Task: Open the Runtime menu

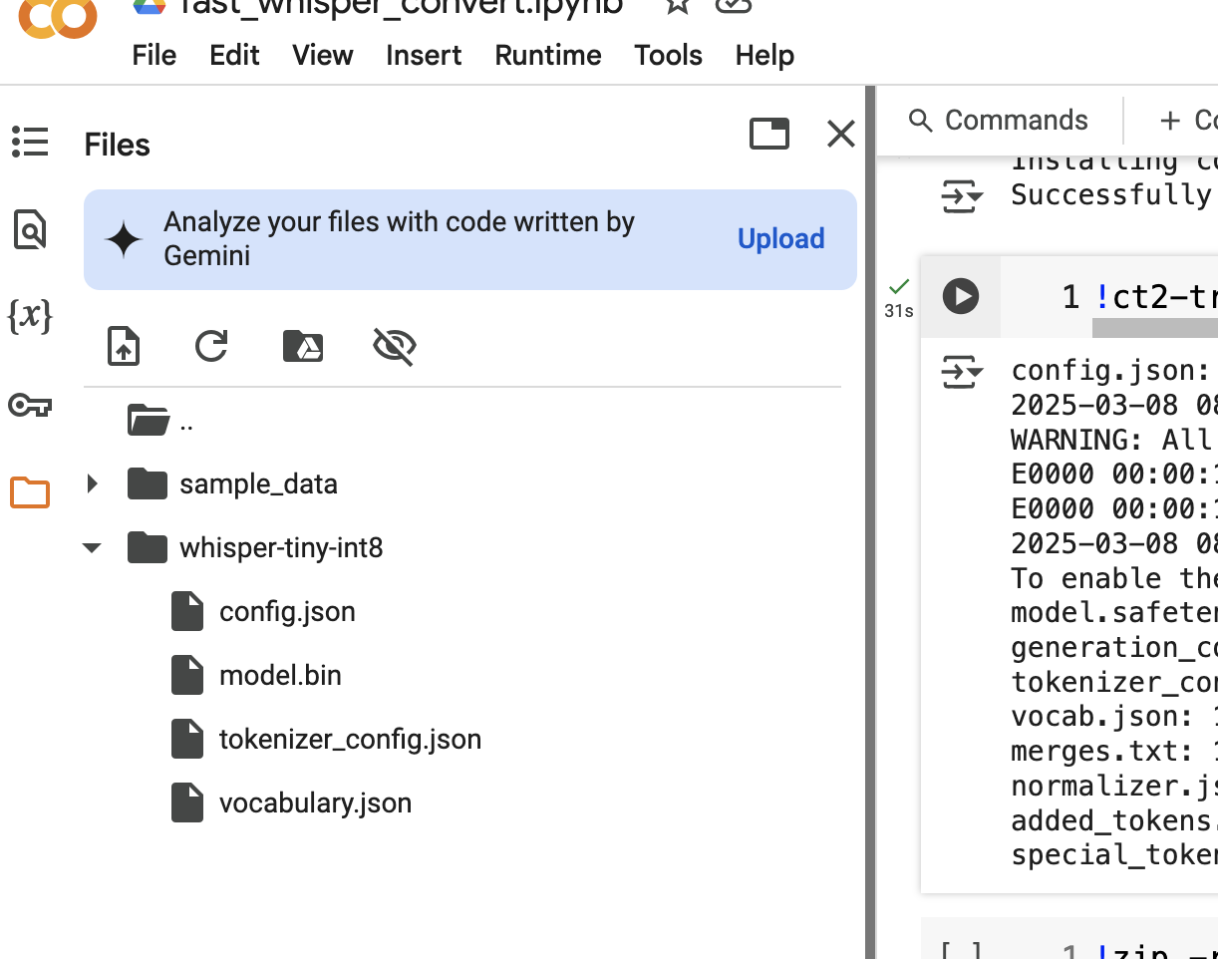Action: (547, 55)
